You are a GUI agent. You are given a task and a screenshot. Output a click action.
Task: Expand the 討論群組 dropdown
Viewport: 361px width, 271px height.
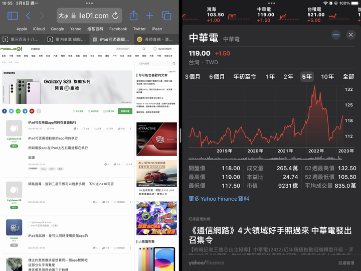point(37,49)
